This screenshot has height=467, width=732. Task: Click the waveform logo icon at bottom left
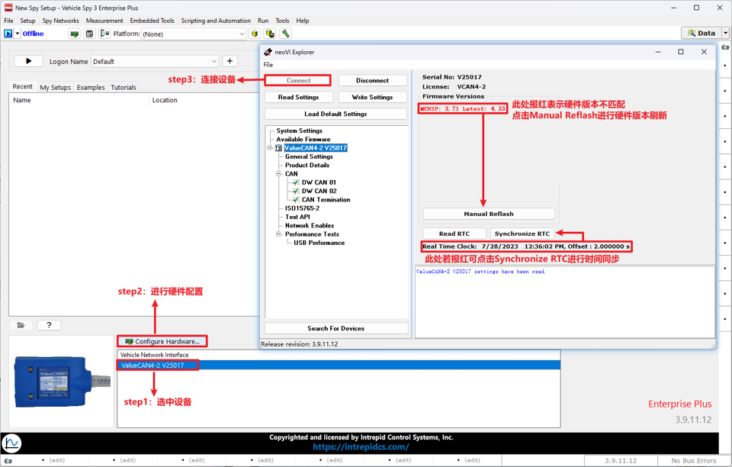point(11,443)
